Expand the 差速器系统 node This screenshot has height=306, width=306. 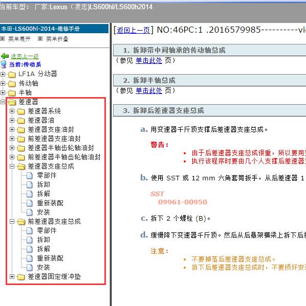coord(12,111)
